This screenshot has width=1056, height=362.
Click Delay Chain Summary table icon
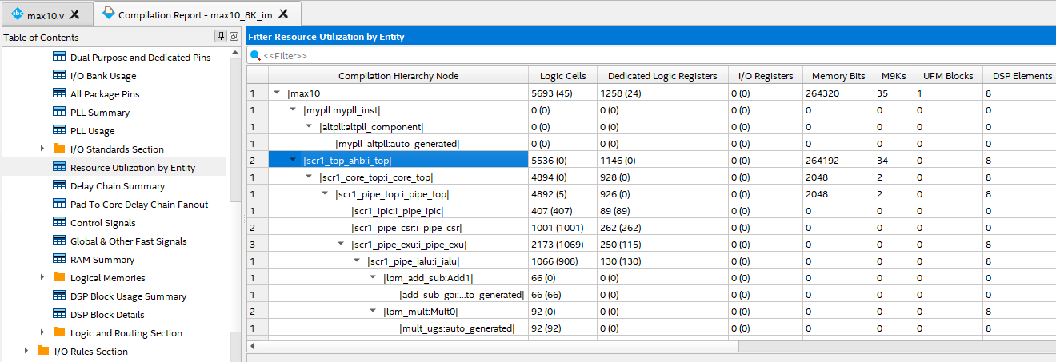[x=58, y=186]
